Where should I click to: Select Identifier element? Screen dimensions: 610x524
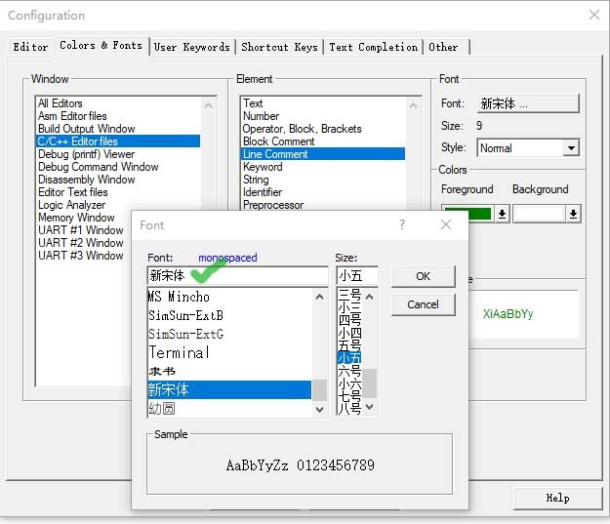tap(323, 192)
